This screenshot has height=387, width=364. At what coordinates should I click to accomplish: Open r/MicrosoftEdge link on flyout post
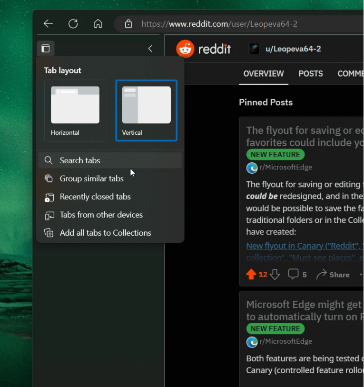point(286,168)
